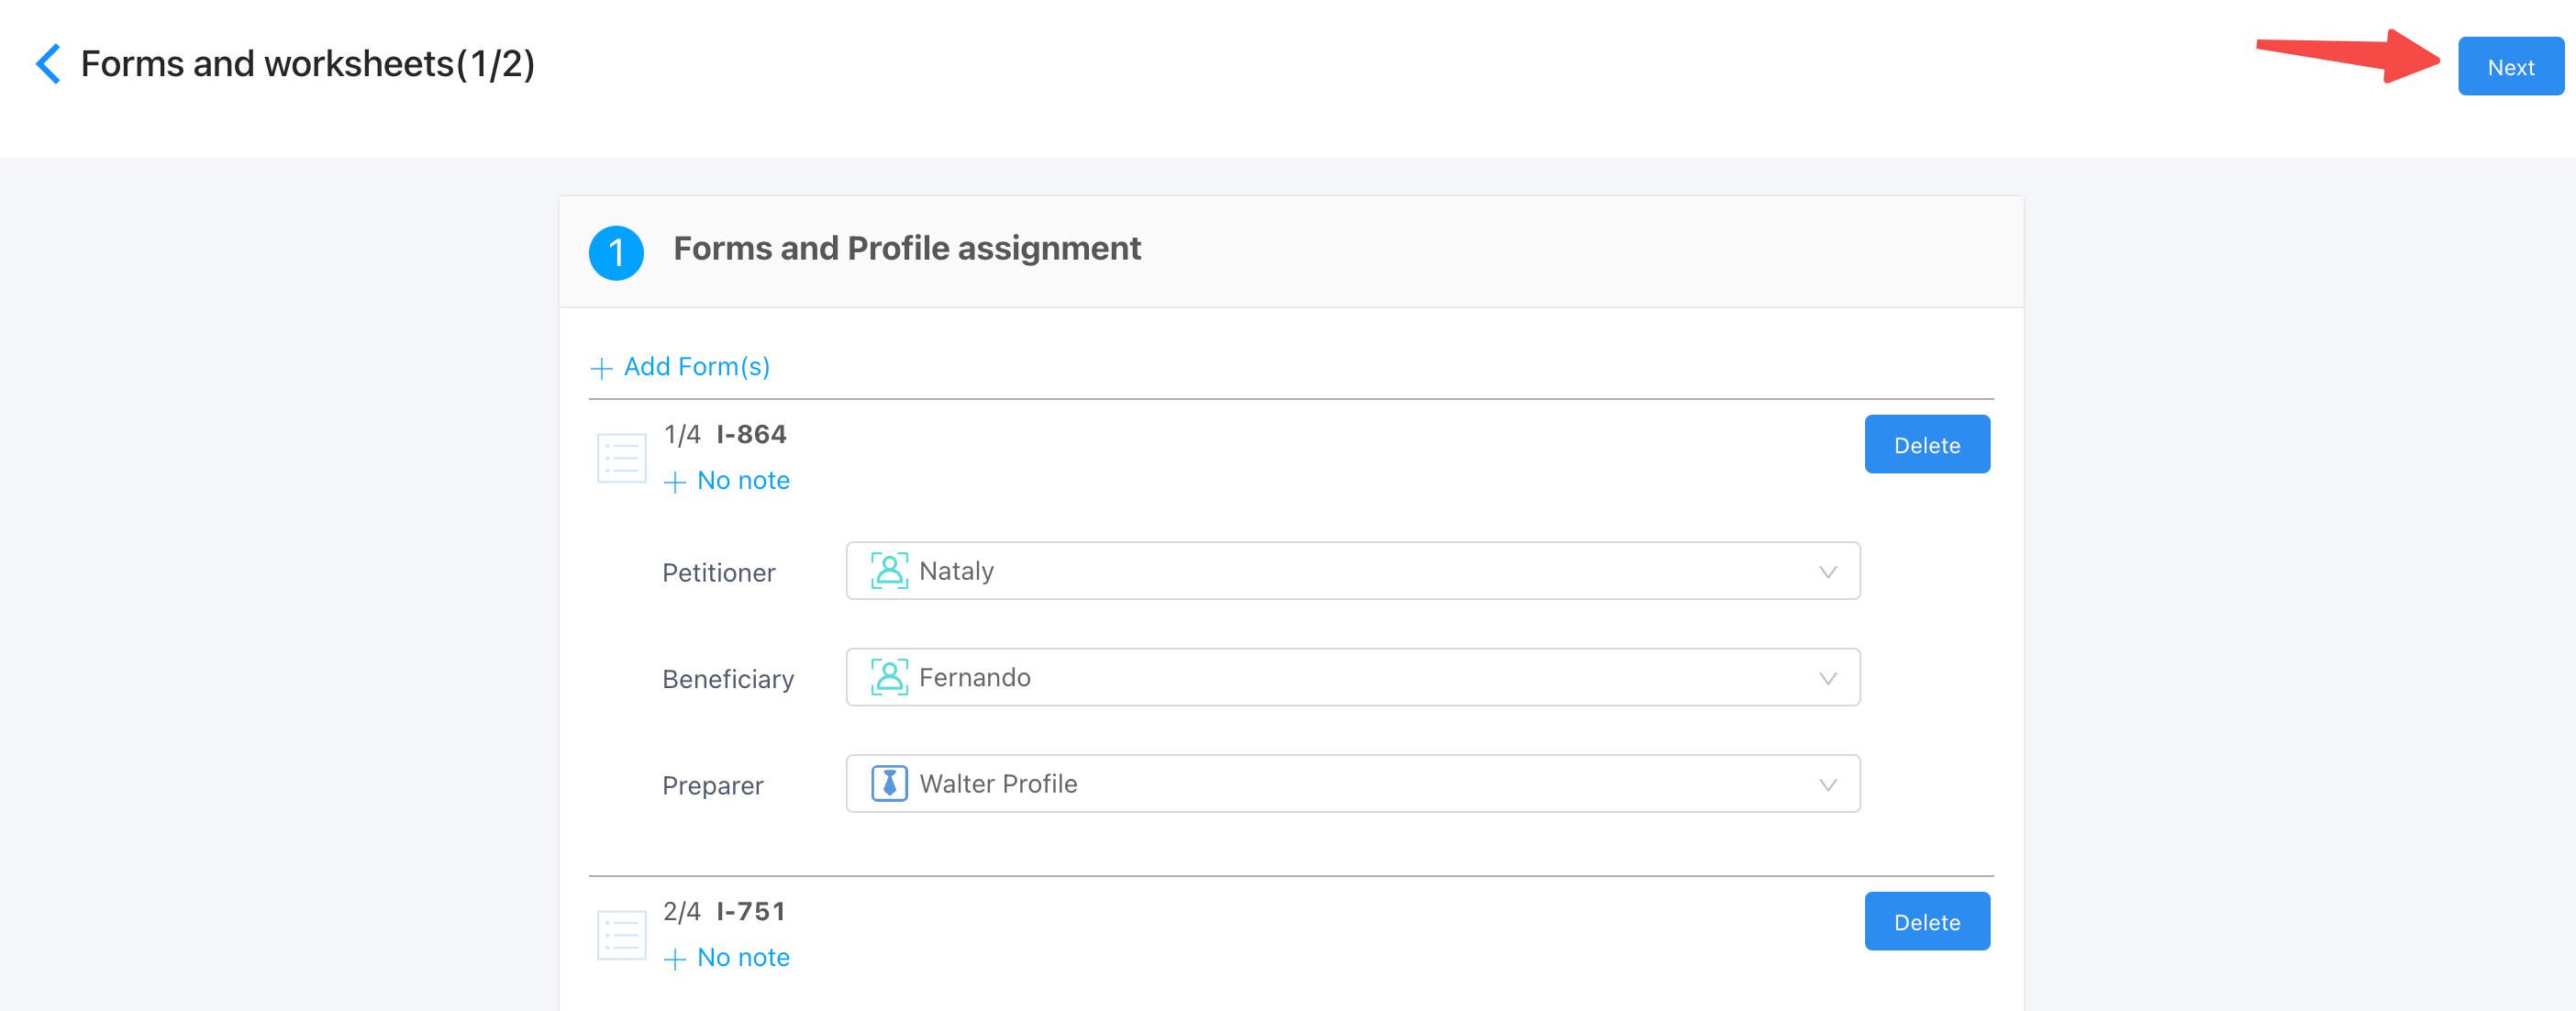Click the I-864 form document icon
This screenshot has width=2576, height=1011.
coord(621,458)
